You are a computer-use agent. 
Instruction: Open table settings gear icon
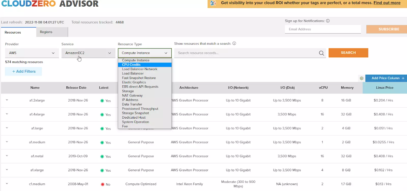(361, 78)
